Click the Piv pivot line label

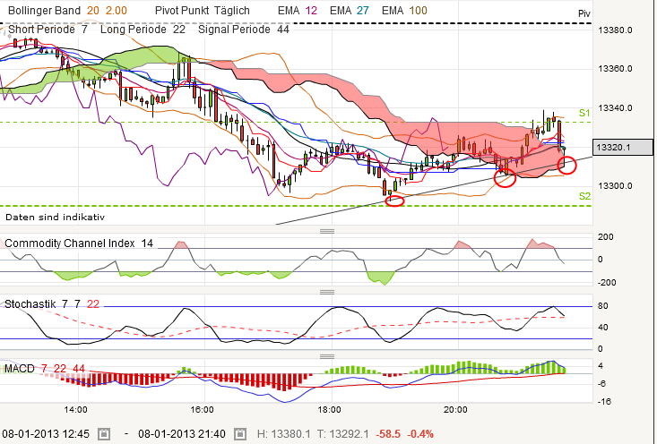(x=584, y=13)
